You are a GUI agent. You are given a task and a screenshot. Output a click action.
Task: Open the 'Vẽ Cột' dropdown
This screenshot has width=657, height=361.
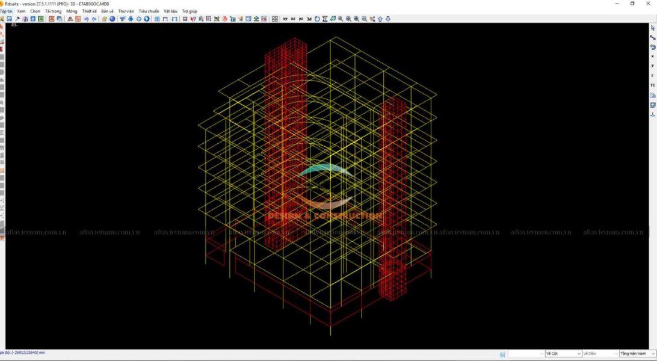pos(563,354)
